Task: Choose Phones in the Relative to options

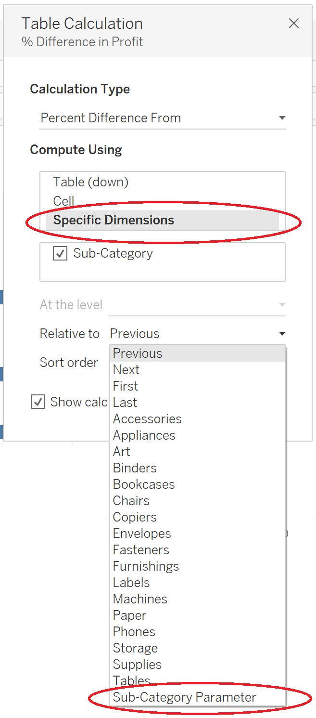Action: click(x=134, y=632)
